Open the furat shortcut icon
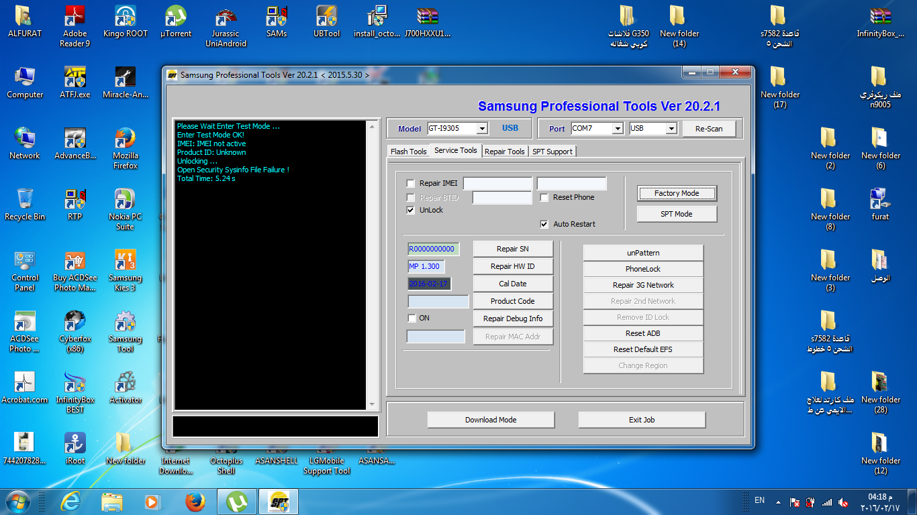Screen dimensions: 917x515 click(x=880, y=204)
